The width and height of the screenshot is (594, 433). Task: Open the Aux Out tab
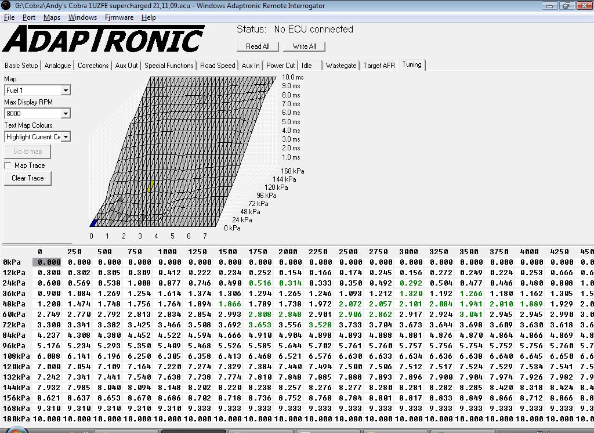tap(126, 66)
